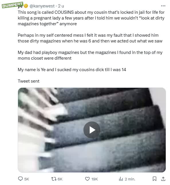The width and height of the screenshot is (170, 185).
Task: Click the 5K replies count
Action: pos(27,179)
